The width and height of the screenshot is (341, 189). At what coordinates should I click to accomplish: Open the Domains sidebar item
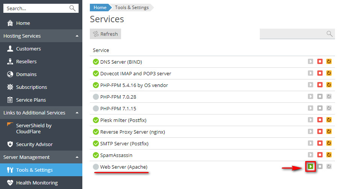pos(26,75)
